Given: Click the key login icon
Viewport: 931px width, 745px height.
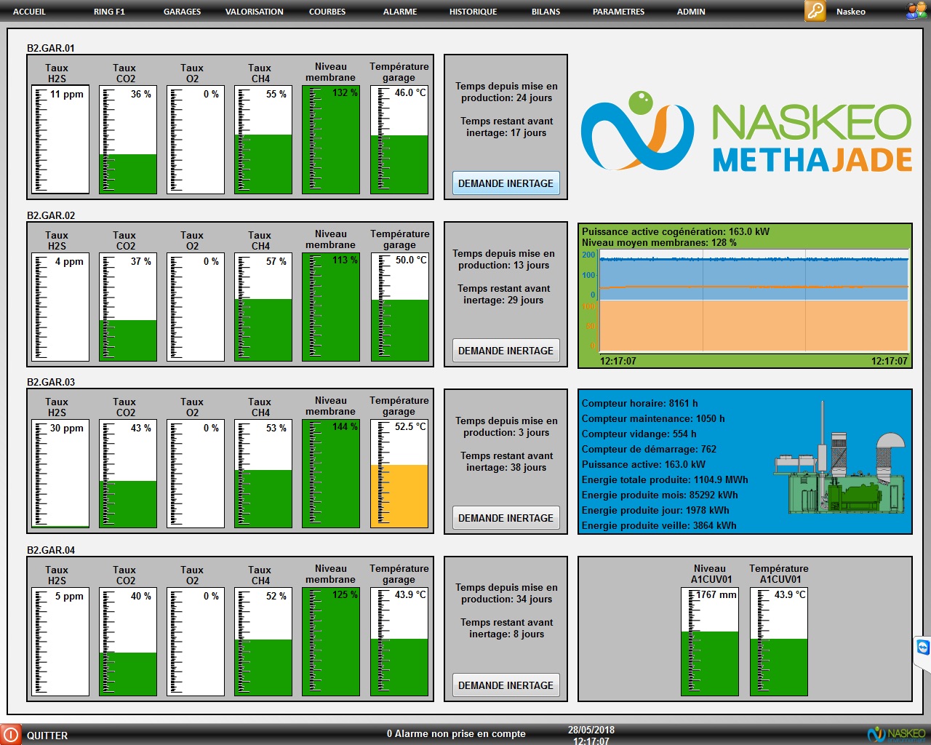Looking at the screenshot, I should click(x=815, y=11).
